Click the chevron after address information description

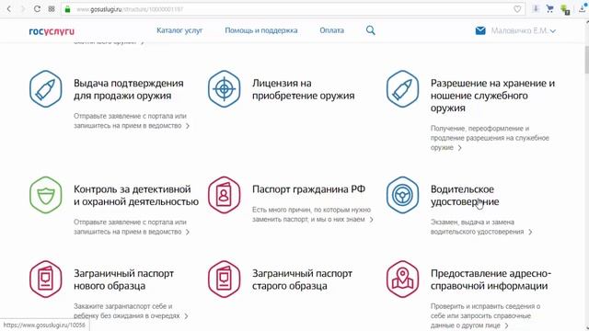(x=506, y=325)
